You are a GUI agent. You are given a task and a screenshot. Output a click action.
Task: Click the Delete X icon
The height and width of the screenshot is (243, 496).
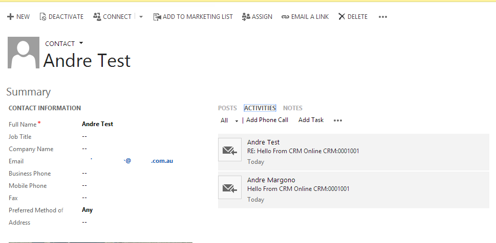pos(341,17)
